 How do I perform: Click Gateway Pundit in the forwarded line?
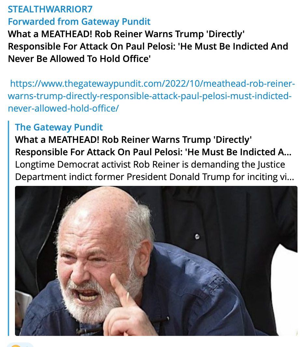tap(116, 22)
